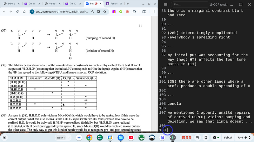
Task: Open Chrome three-dot menu
Action: 154,12
